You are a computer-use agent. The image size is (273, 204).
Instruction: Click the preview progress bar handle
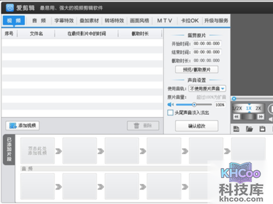click(x=234, y=98)
